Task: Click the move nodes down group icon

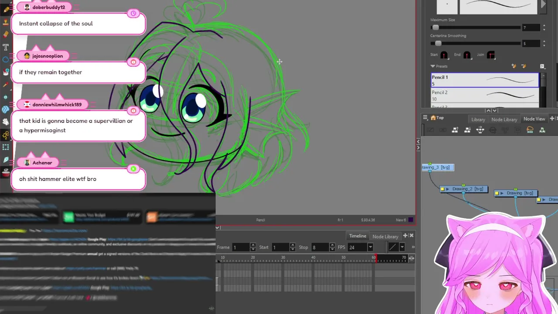Action: [x=467, y=130]
